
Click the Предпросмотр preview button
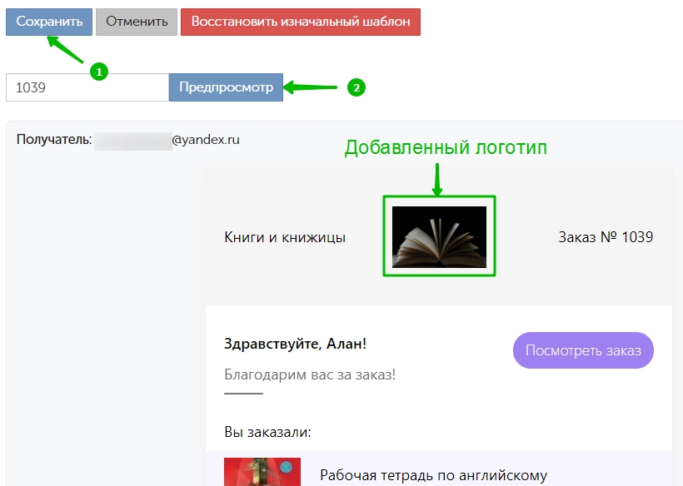226,87
